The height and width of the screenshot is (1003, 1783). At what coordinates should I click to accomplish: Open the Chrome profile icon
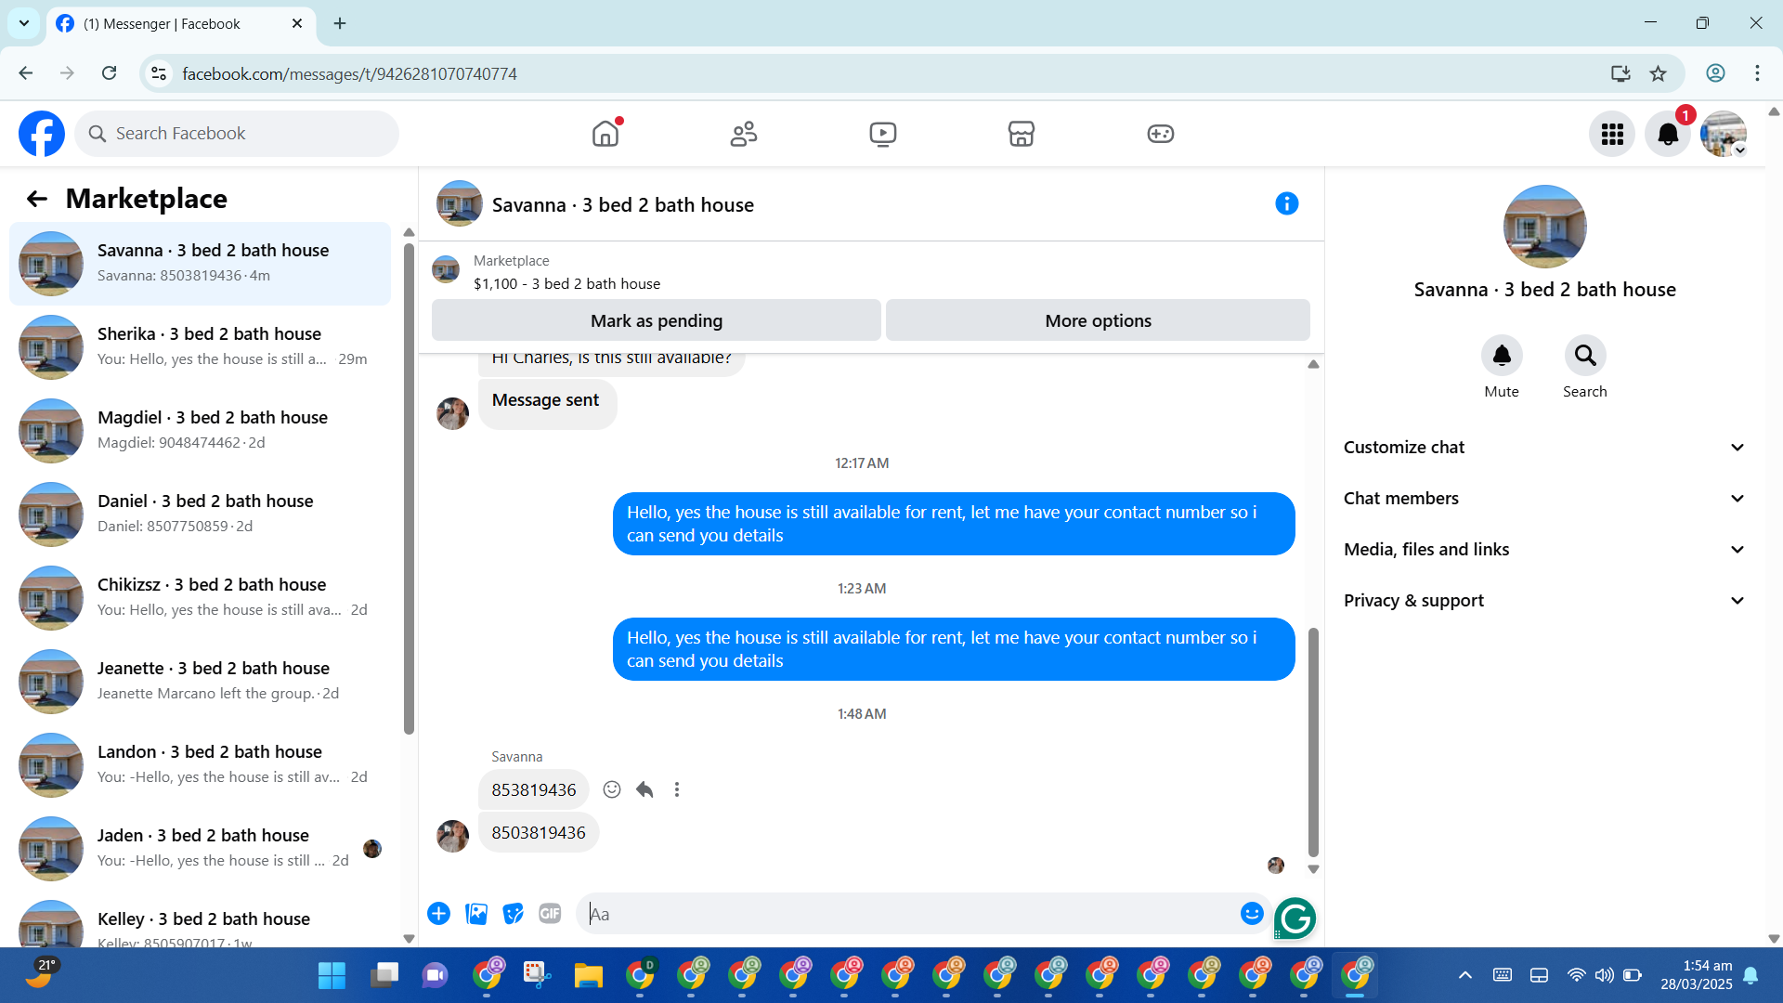(1715, 73)
